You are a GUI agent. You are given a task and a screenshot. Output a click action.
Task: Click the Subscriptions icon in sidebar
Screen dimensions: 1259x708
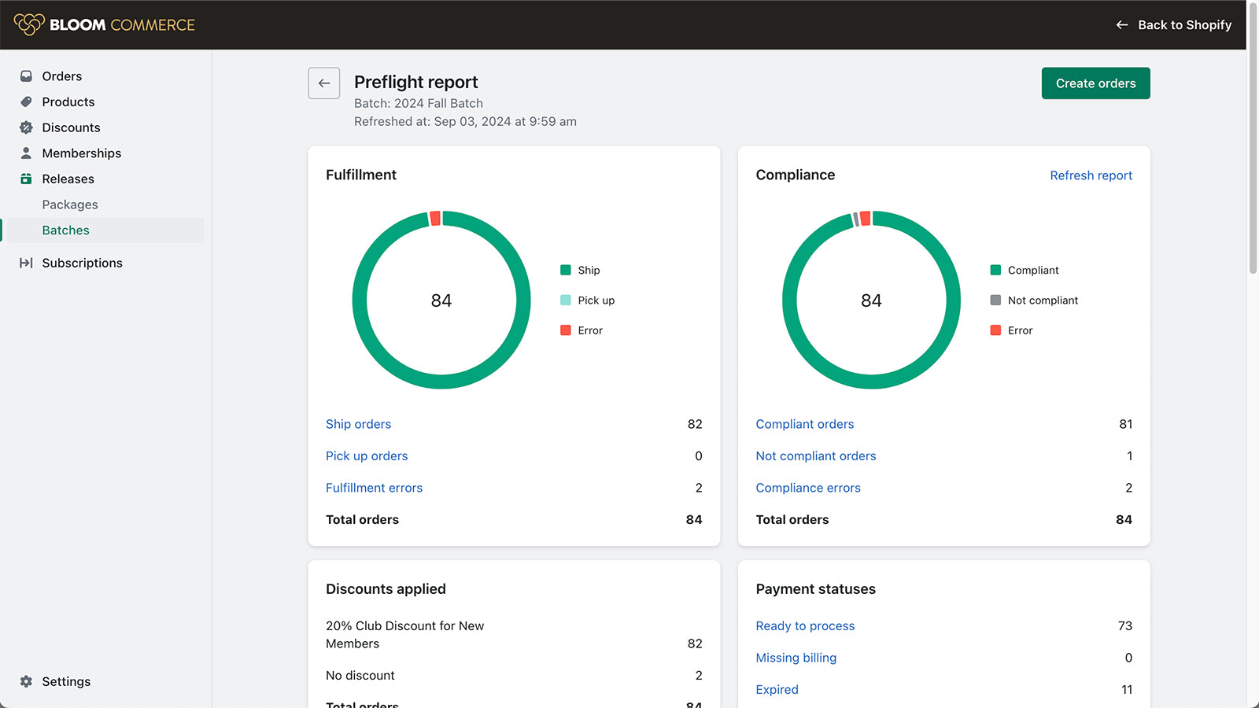26,263
